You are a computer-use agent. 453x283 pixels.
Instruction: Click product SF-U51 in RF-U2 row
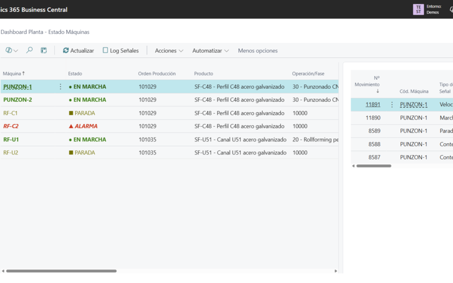coord(240,152)
